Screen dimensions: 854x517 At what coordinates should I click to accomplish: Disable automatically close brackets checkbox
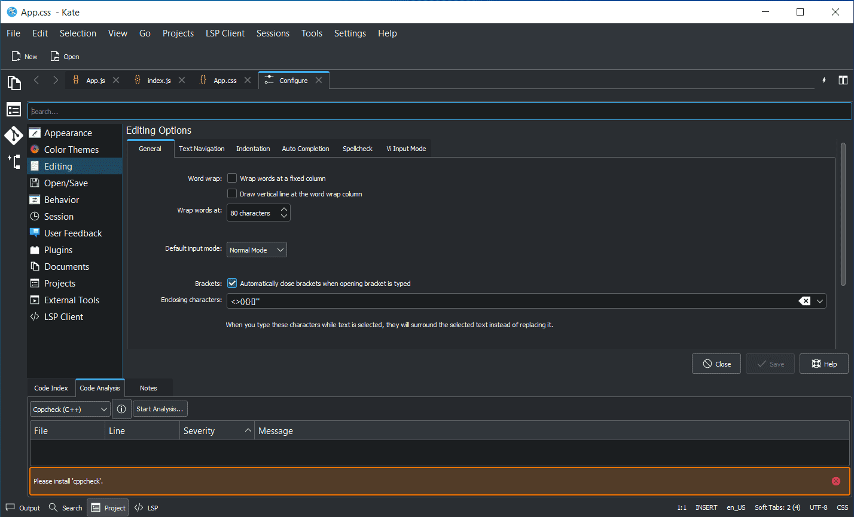(232, 284)
